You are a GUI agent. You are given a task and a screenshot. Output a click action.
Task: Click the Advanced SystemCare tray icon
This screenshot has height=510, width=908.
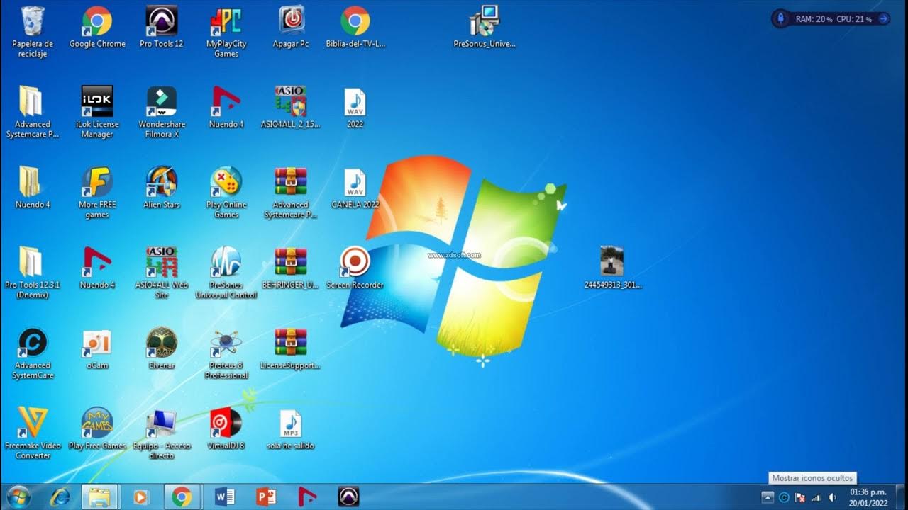(785, 497)
